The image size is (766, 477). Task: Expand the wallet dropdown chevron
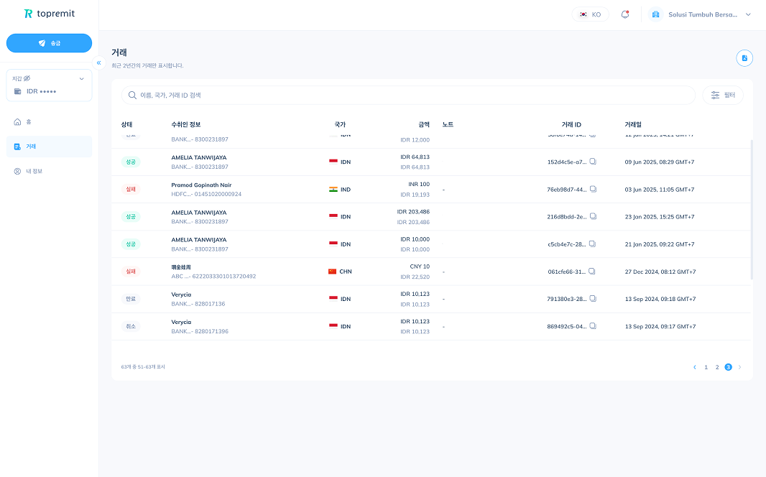(82, 78)
